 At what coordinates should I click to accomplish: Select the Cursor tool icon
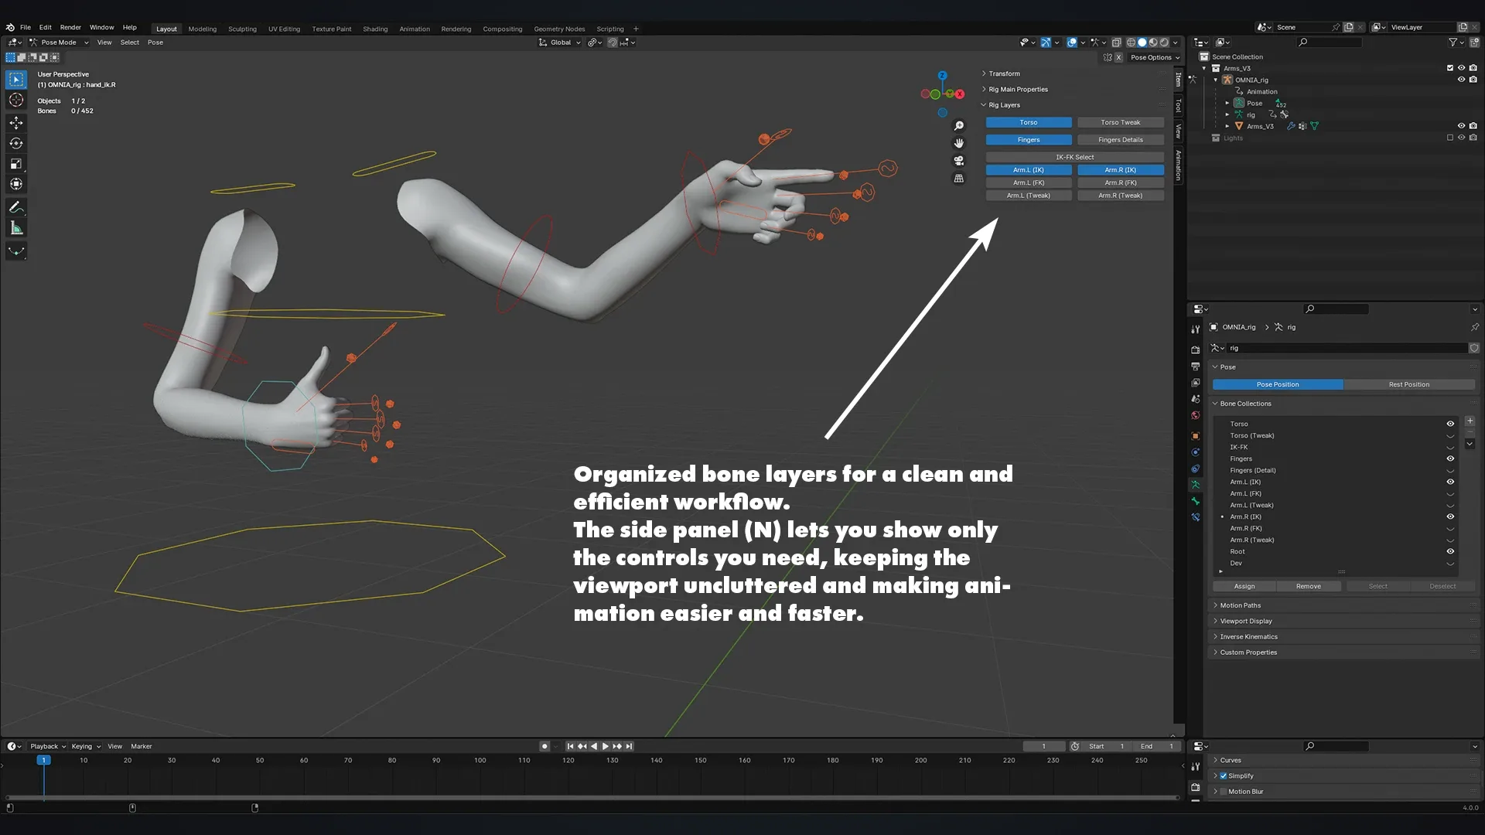point(15,100)
